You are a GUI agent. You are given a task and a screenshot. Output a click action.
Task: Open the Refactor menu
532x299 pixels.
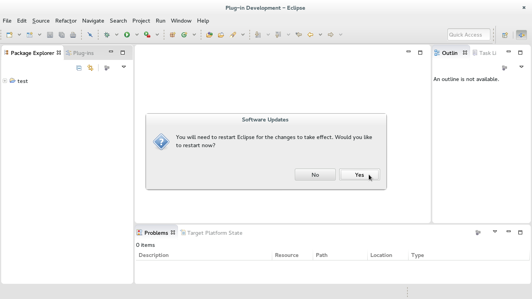(x=66, y=21)
